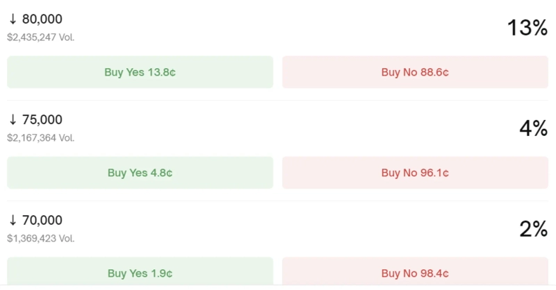
Task: Click the down arrow icon beside 80,000
Action: pyautogui.click(x=13, y=19)
